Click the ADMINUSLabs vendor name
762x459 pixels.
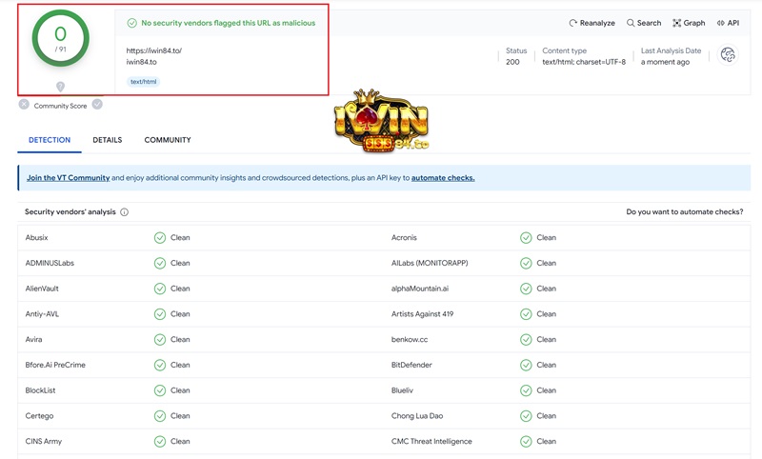(50, 263)
